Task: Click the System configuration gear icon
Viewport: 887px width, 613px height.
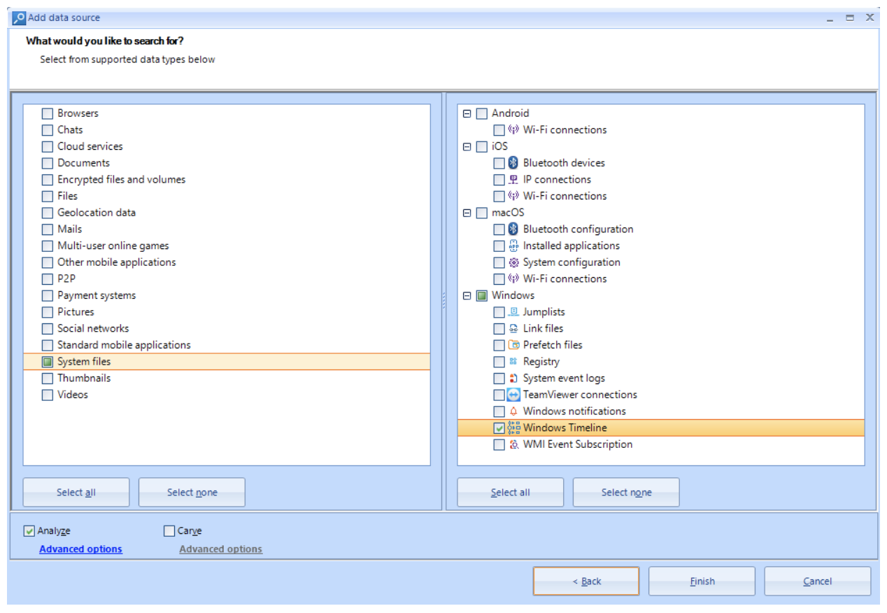Action: (513, 262)
